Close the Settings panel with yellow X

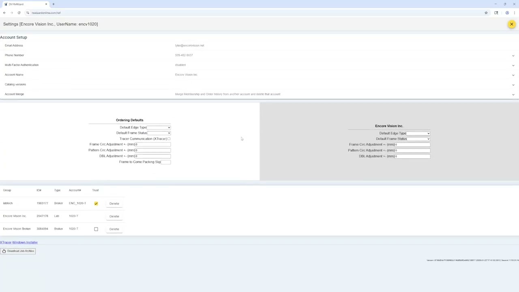511,24
